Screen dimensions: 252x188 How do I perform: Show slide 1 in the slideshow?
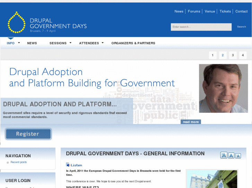click(212, 55)
